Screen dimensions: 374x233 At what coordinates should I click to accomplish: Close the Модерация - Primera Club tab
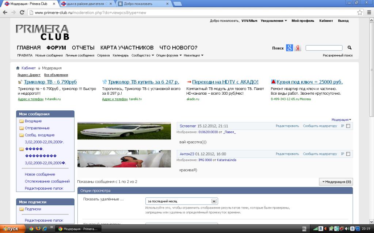point(54,4)
